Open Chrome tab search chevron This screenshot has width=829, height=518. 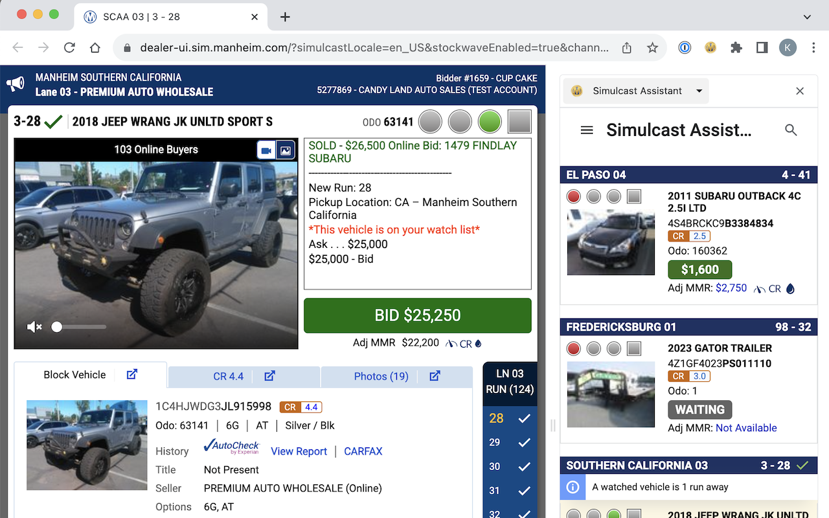(x=807, y=17)
